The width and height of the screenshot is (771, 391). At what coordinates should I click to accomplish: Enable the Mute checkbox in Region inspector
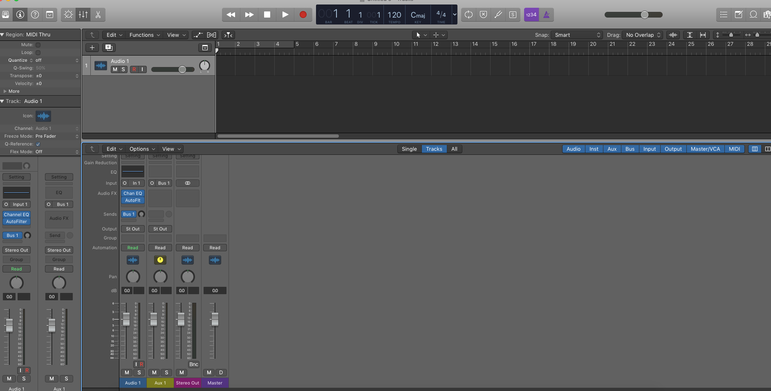pyautogui.click(x=38, y=45)
